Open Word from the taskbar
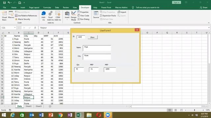The image size is (211, 118). [x=41, y=115]
